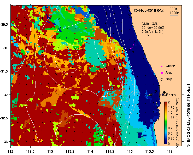Click the 'Argo' legend label
Viewport: 193px width, 155px height.
[x=169, y=73]
